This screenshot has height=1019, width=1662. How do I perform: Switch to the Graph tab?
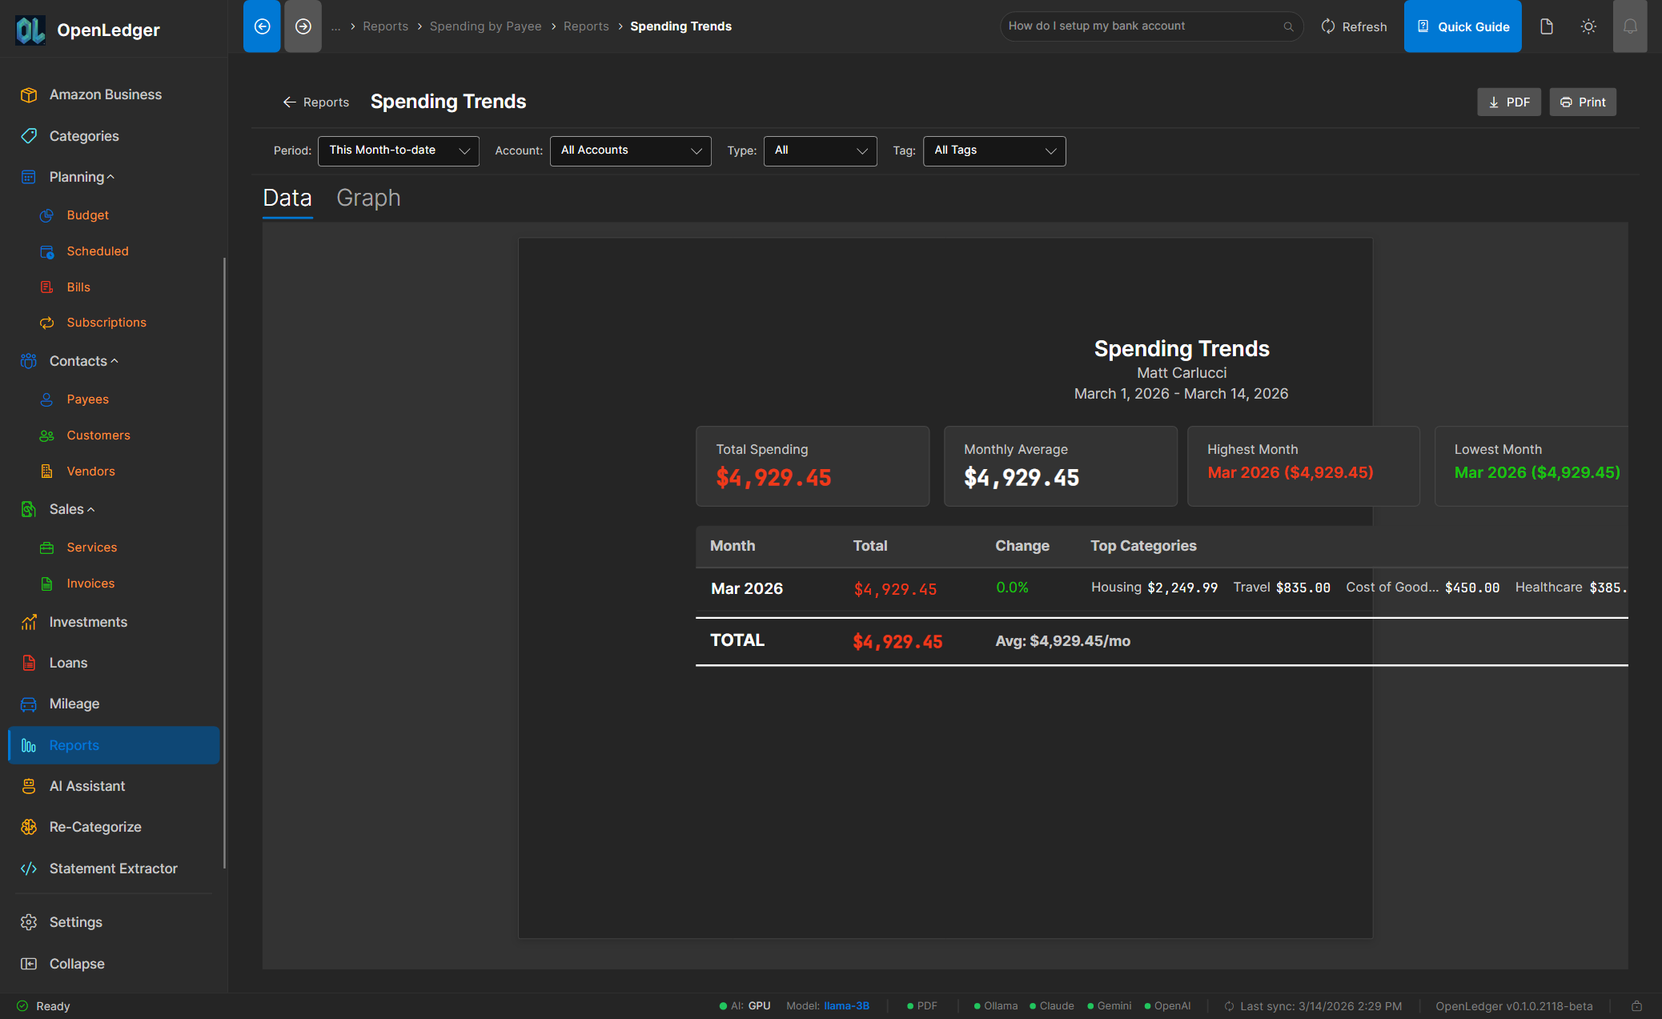pos(368,198)
